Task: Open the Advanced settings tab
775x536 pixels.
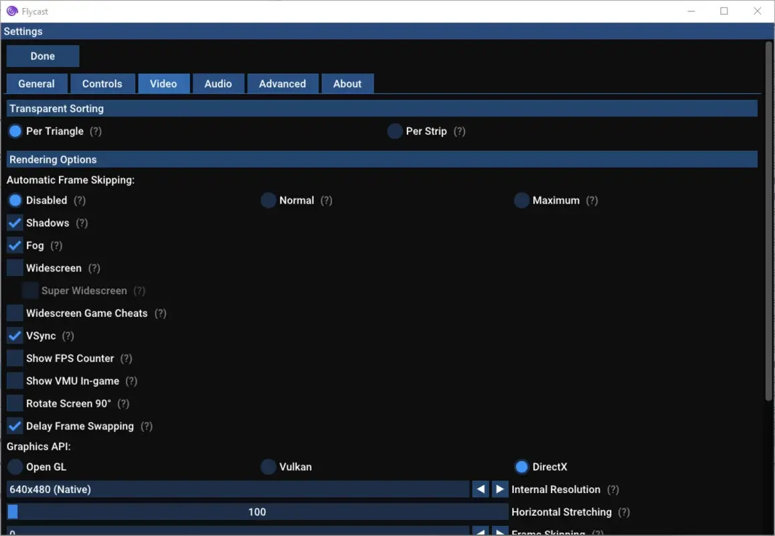Action: pyautogui.click(x=282, y=83)
